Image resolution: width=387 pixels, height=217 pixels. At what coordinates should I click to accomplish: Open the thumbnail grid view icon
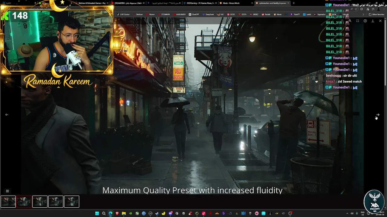pos(7,191)
